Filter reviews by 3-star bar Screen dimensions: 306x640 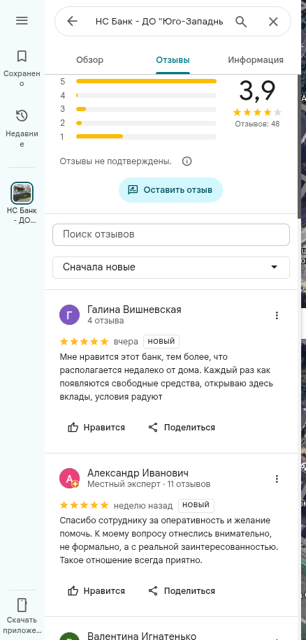click(x=146, y=109)
